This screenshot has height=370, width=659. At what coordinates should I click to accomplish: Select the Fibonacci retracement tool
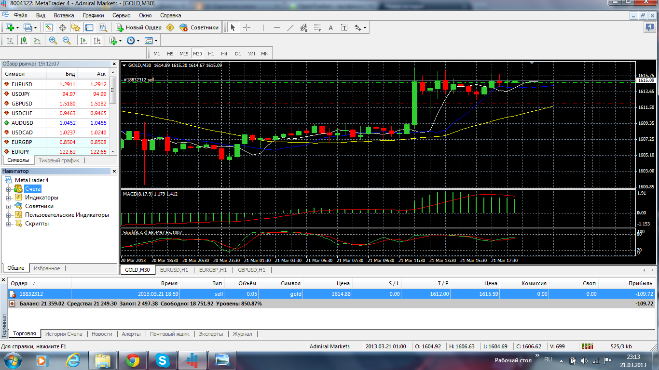(317, 27)
